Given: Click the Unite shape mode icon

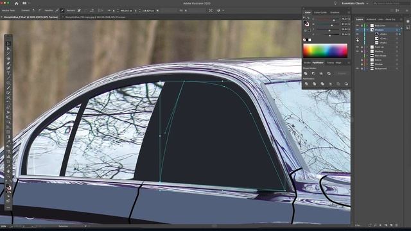Looking at the screenshot, I should (x=306, y=73).
